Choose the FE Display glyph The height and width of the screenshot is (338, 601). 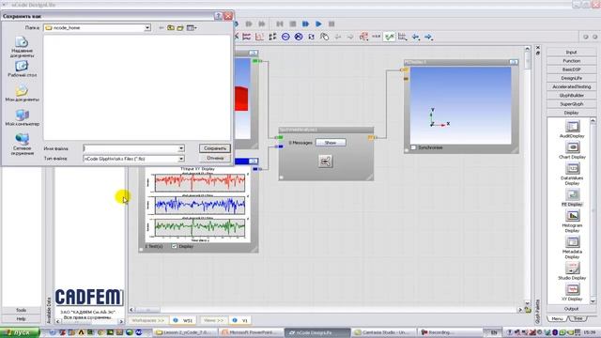pos(572,197)
